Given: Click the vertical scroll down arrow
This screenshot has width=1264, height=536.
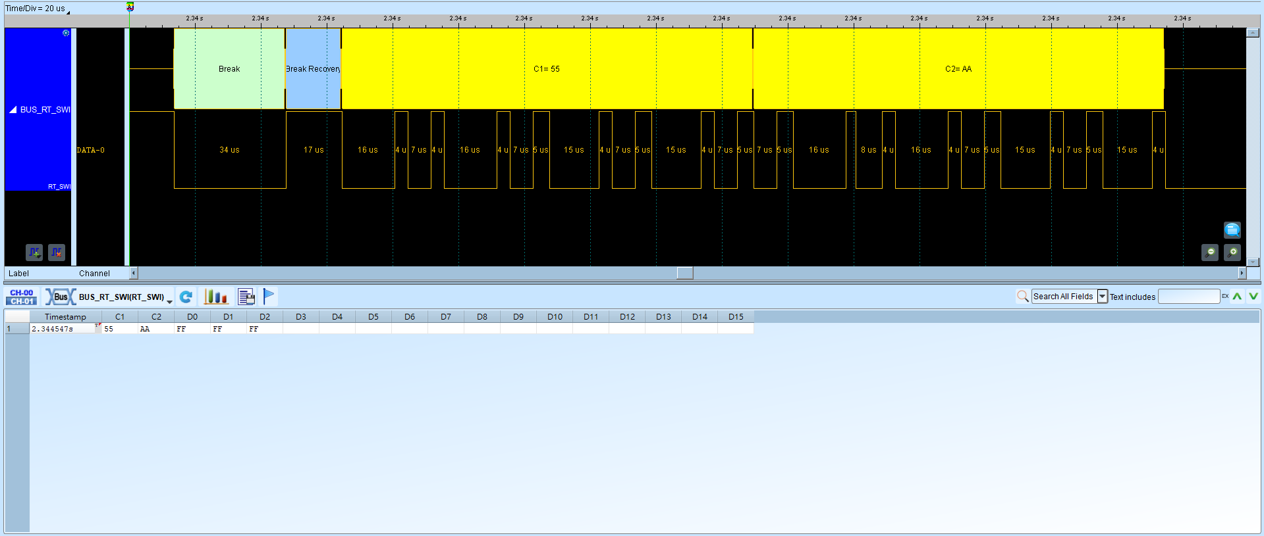Looking at the screenshot, I should pos(1253,262).
